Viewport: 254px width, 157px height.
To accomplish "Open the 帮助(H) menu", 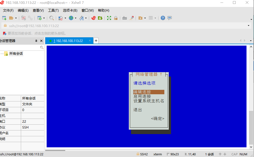I will (104, 11).
